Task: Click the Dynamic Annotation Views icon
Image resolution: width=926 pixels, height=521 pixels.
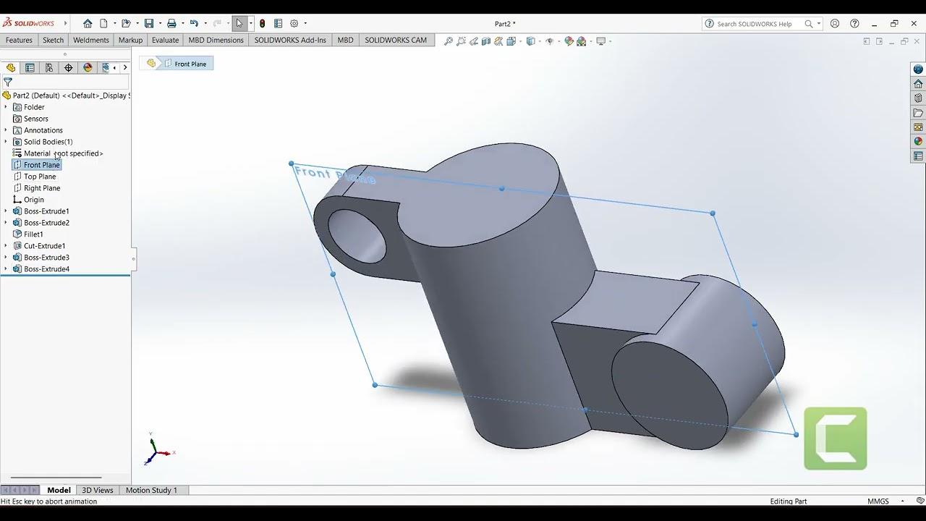Action: (x=498, y=41)
